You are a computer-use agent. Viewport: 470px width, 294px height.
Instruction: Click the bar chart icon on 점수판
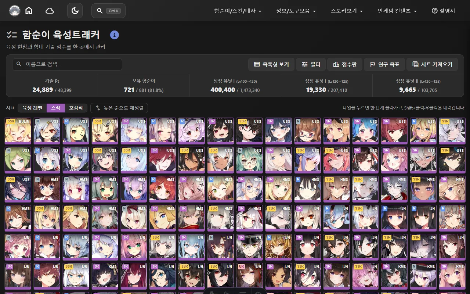tap(336, 64)
